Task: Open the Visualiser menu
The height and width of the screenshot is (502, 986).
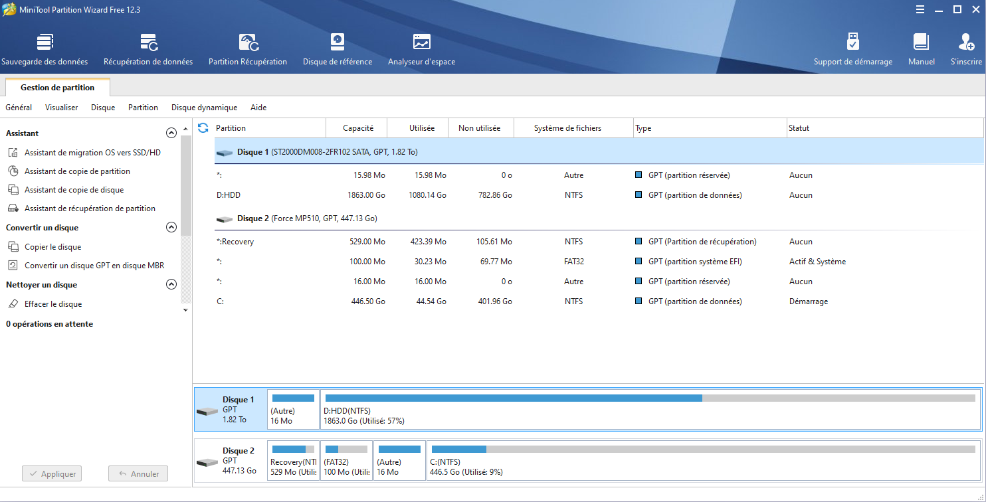Action: (62, 108)
